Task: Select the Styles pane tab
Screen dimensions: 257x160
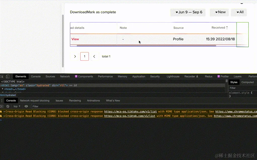Action: [234, 82]
